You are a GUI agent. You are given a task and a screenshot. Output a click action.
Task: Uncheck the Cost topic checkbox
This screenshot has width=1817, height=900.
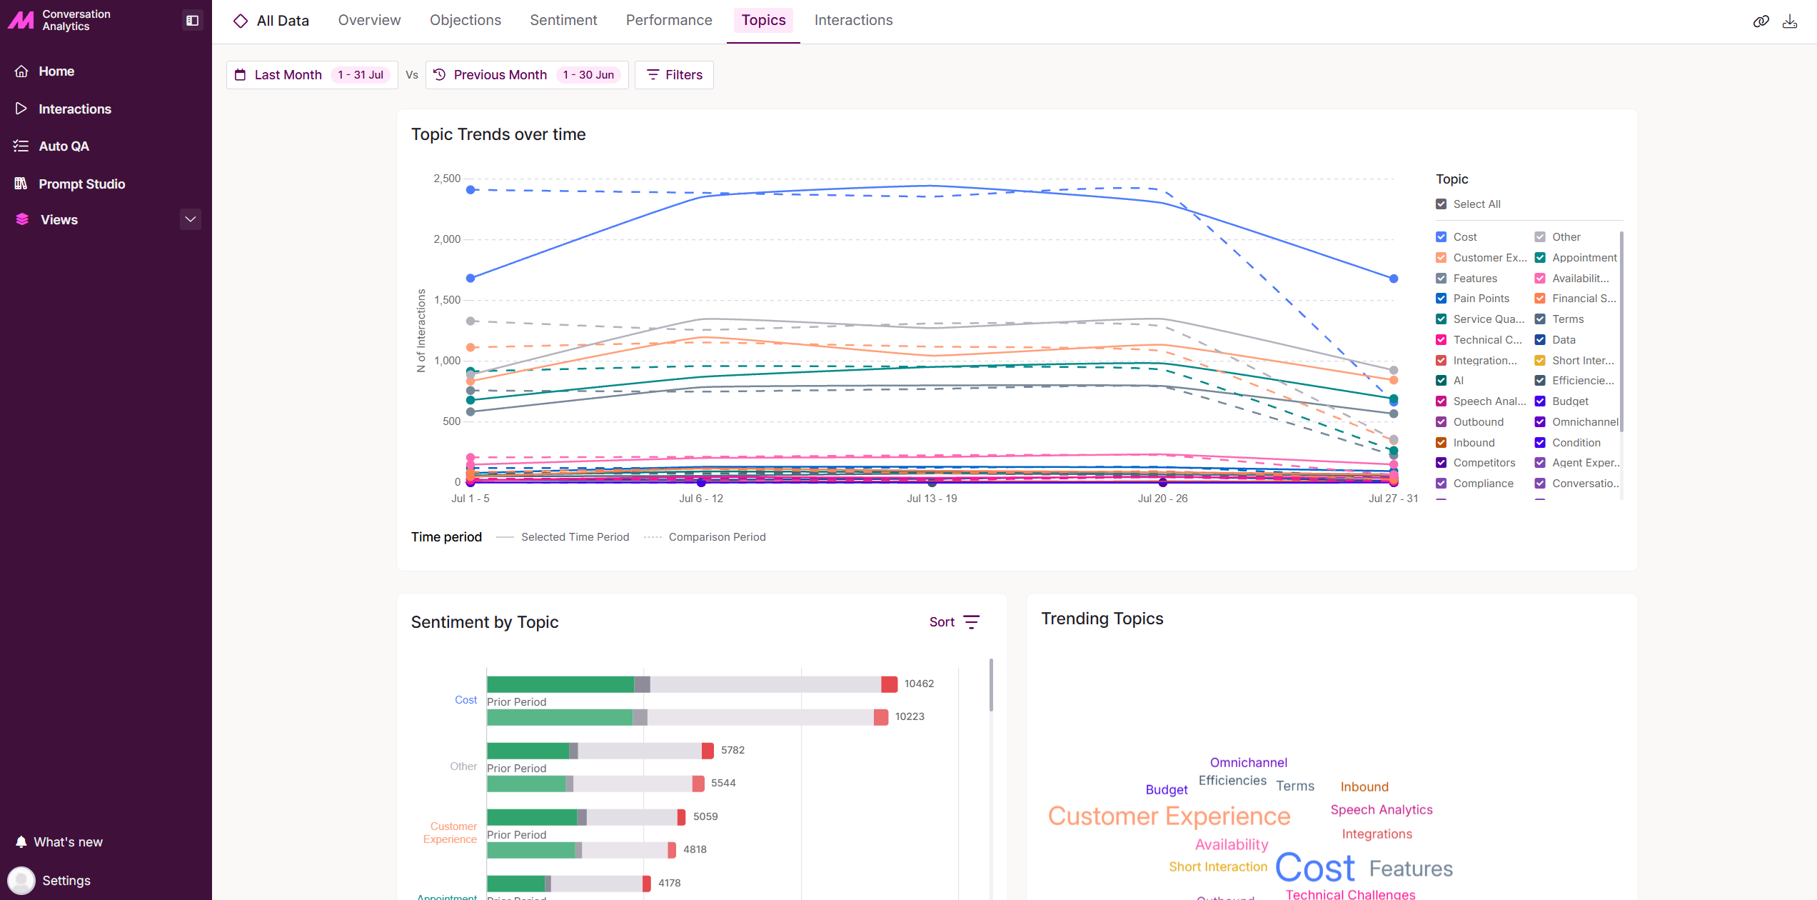tap(1441, 237)
